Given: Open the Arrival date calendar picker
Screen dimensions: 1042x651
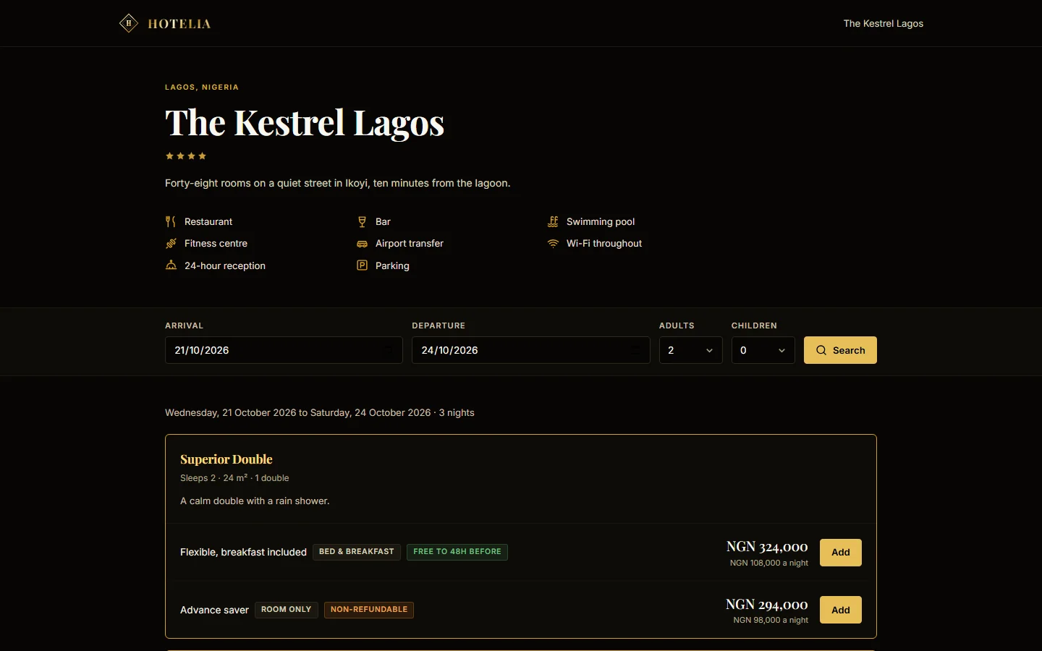Looking at the screenshot, I should coord(388,350).
